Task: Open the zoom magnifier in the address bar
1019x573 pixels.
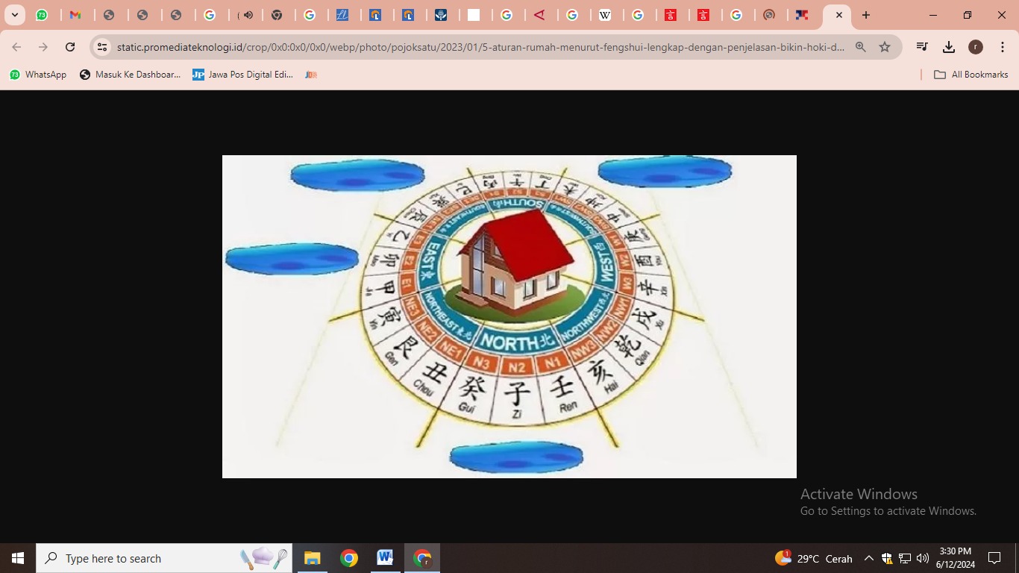Action: coord(861,47)
